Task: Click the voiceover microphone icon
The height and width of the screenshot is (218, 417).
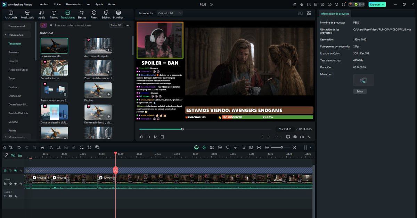Action: (x=236, y=147)
